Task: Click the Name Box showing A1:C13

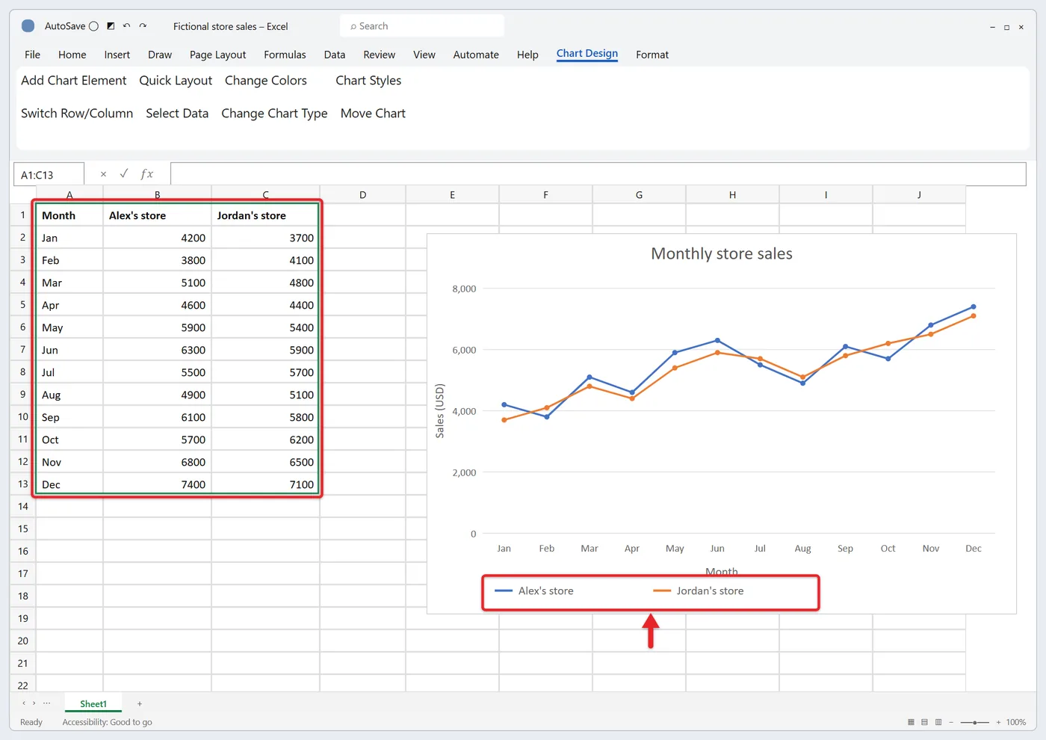Action: (x=49, y=174)
